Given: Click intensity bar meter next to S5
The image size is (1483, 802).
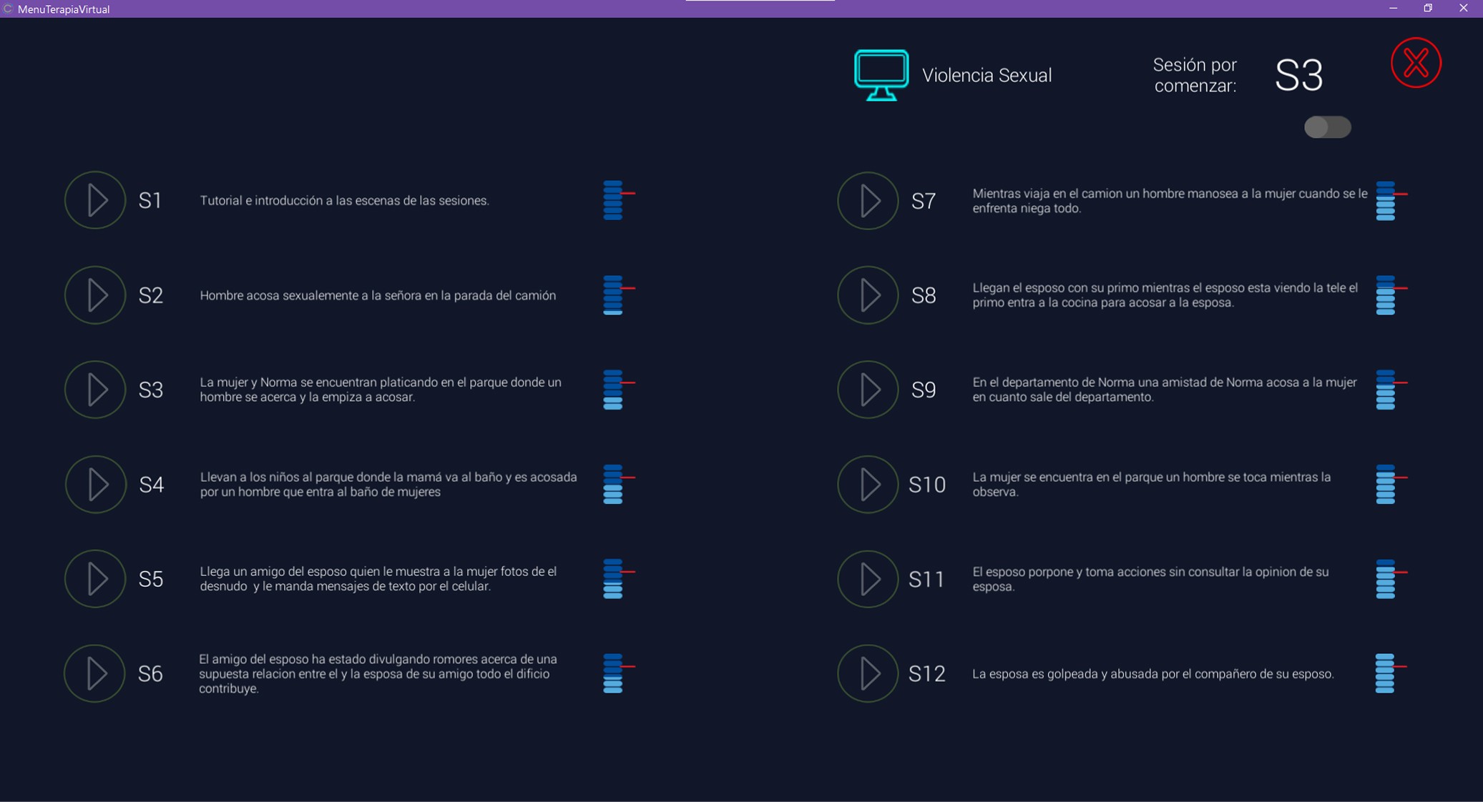Looking at the screenshot, I should [614, 578].
